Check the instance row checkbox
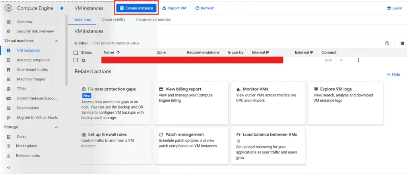The image size is (407, 174). tap(76, 60)
